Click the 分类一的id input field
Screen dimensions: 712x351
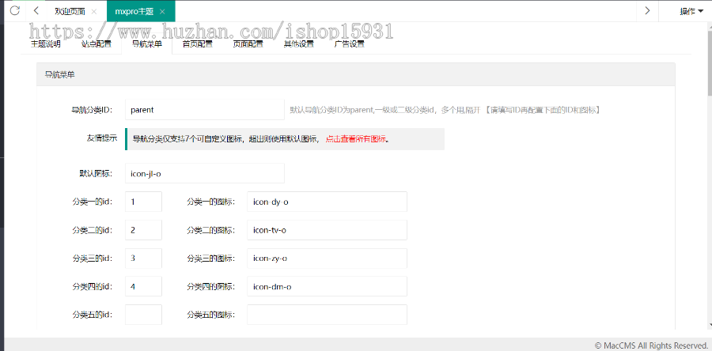click(x=143, y=202)
